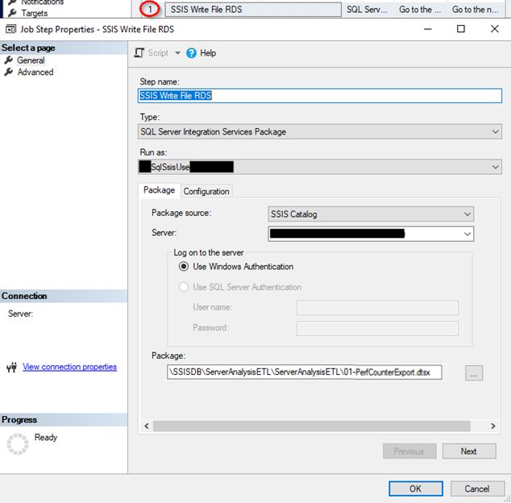Screen dimensions: 511x503
Task: Click the Password input field
Action: 377,328
